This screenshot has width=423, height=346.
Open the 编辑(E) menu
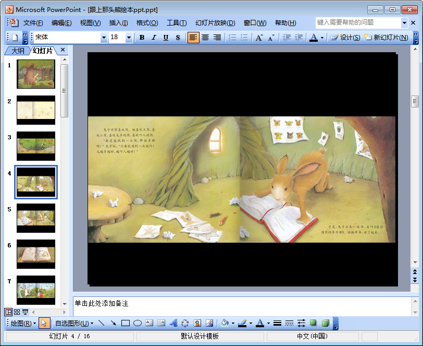click(x=61, y=23)
